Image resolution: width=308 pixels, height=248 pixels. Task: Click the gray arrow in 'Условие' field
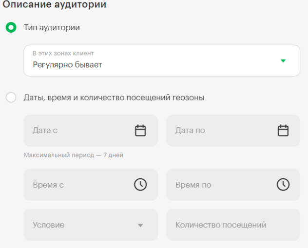[140, 226]
